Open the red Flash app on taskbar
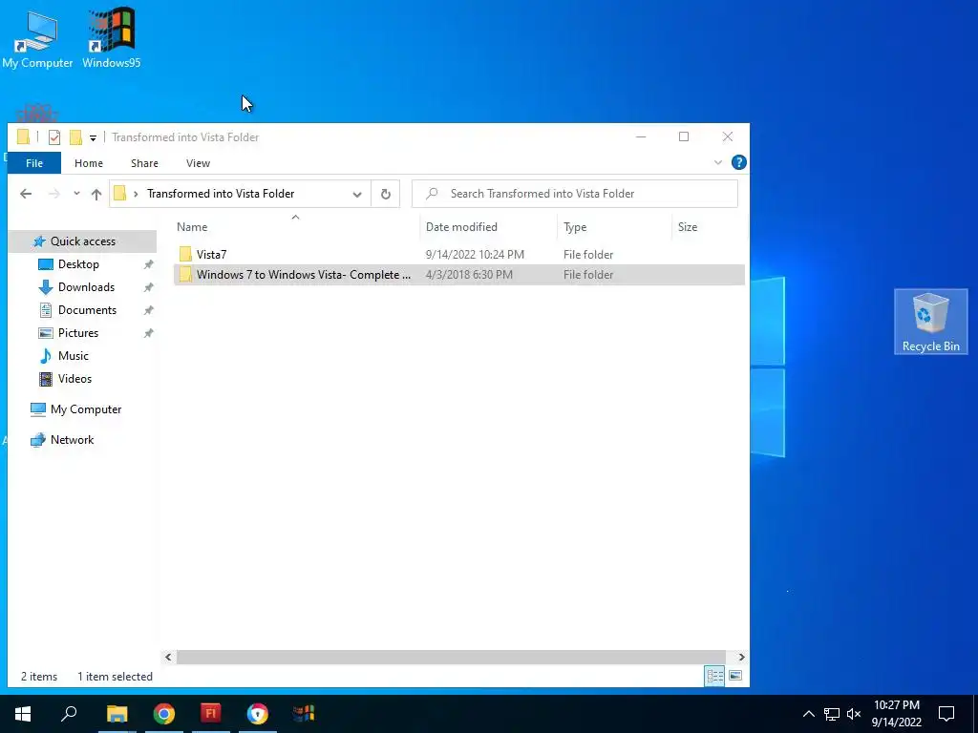Image resolution: width=978 pixels, height=733 pixels. 211,714
